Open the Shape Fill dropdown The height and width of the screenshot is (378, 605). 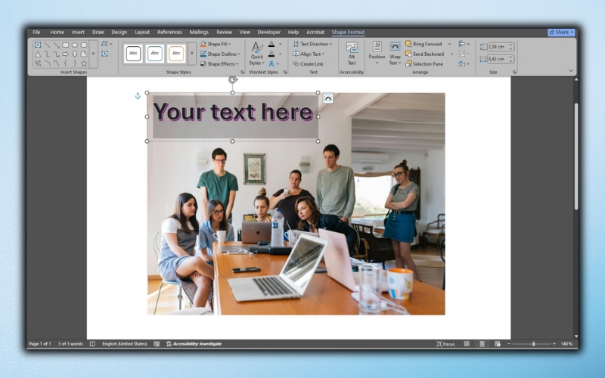point(216,44)
